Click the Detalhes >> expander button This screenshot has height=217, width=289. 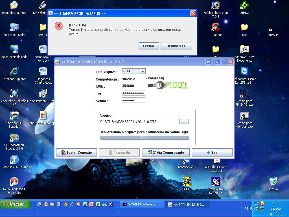pos(176,46)
